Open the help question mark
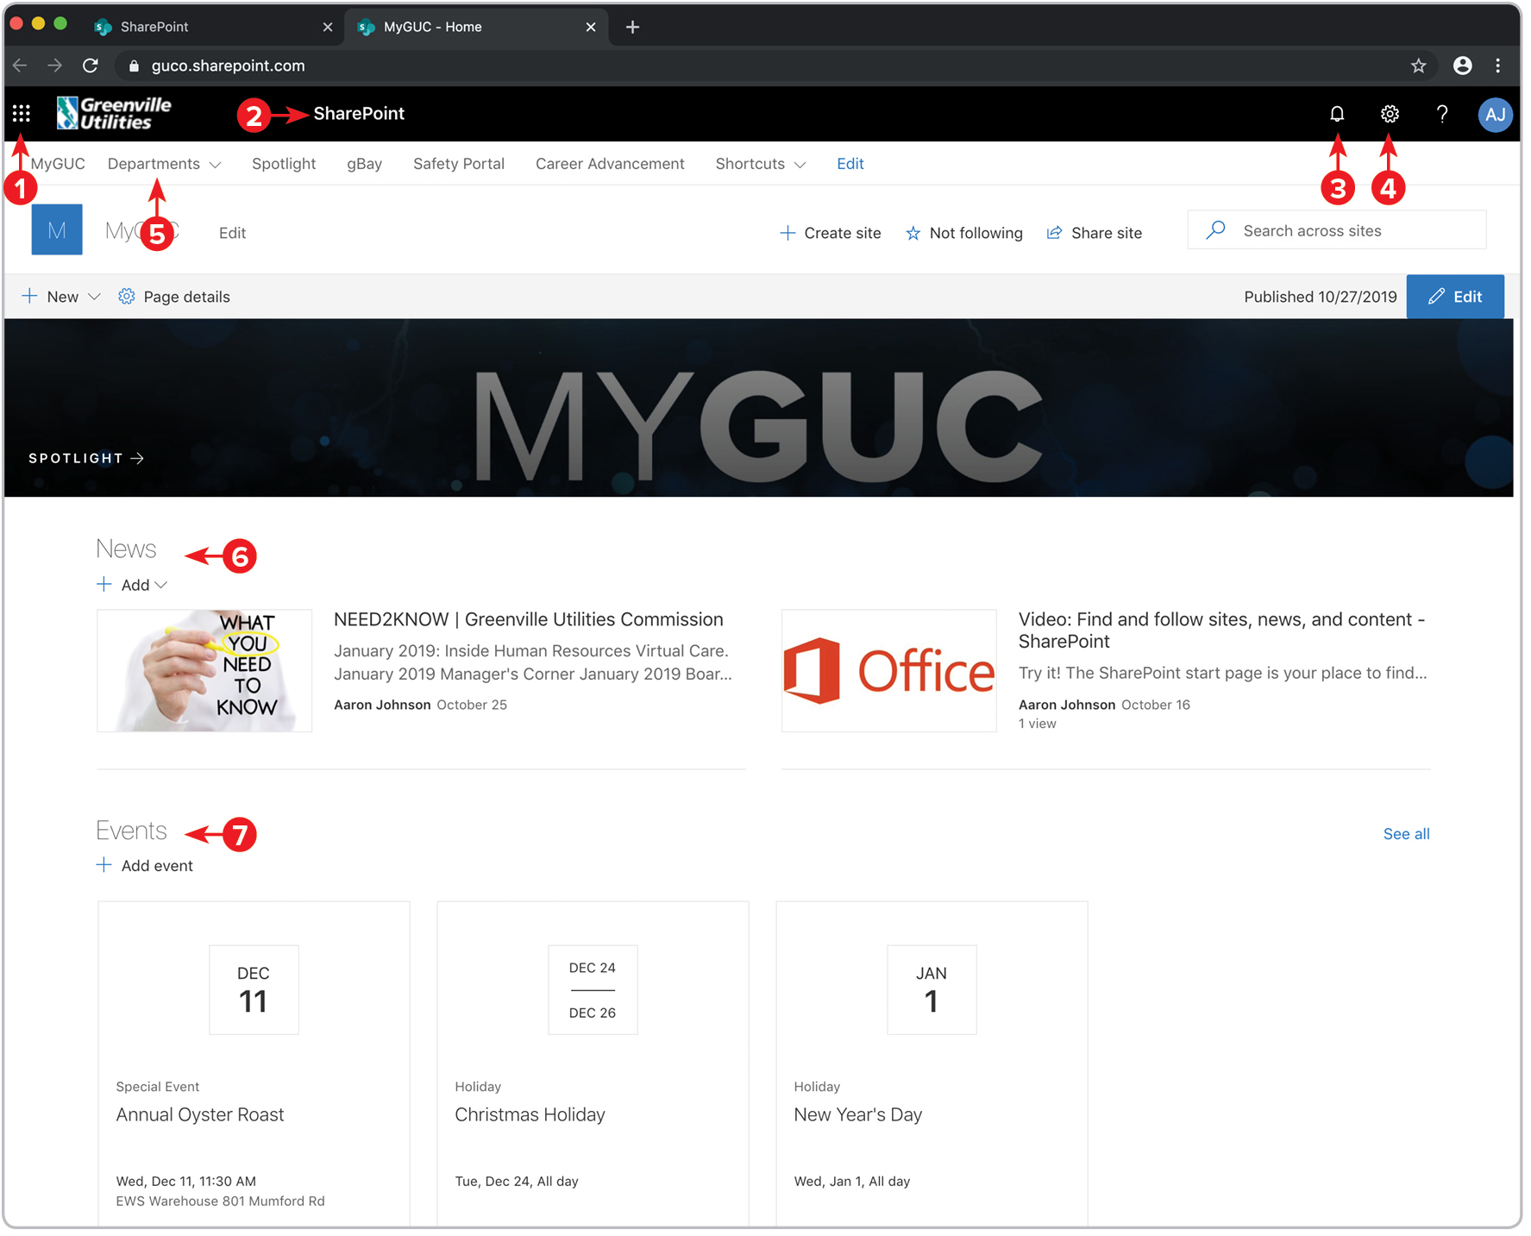 pos(1442,114)
